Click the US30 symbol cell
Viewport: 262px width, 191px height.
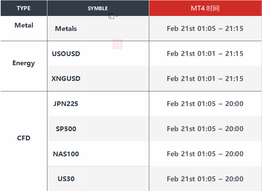tap(66, 179)
